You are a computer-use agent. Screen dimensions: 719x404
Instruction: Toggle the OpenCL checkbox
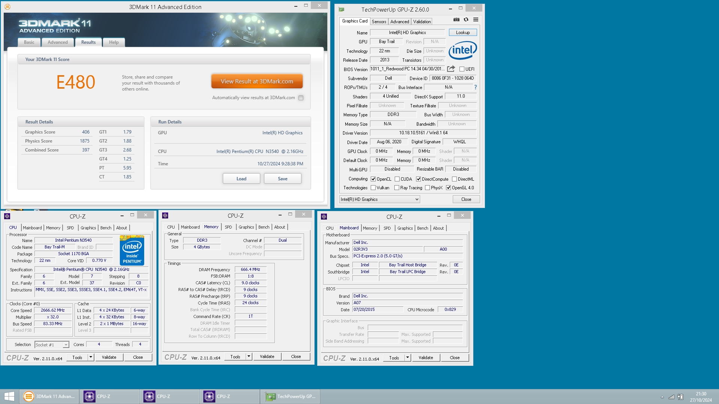(373, 179)
